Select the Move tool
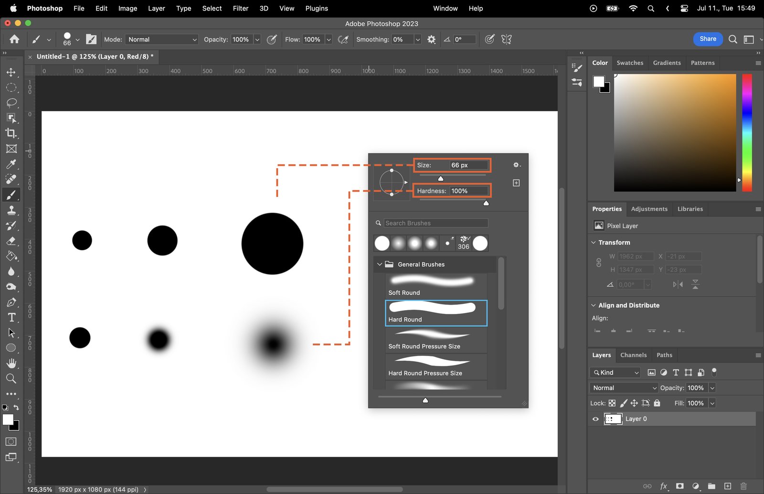The width and height of the screenshot is (764, 494). [11, 72]
